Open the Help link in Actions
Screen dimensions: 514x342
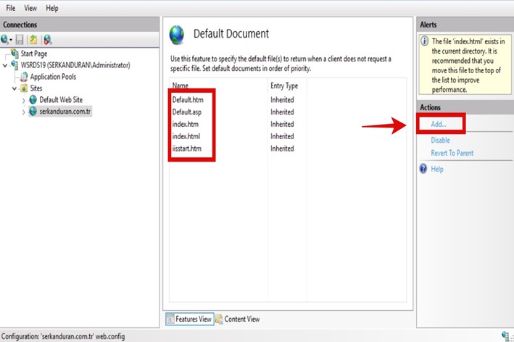pyautogui.click(x=437, y=169)
